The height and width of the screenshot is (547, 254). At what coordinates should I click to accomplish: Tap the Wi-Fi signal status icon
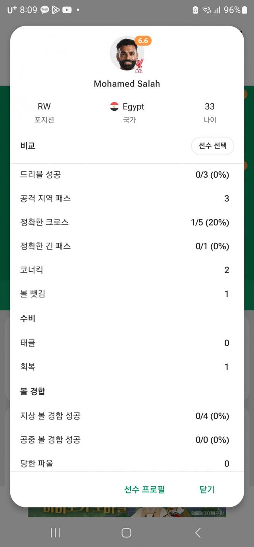[206, 10]
